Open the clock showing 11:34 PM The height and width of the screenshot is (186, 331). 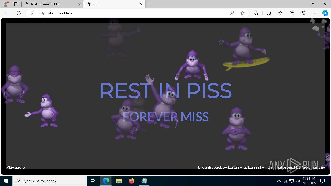coord(309,181)
